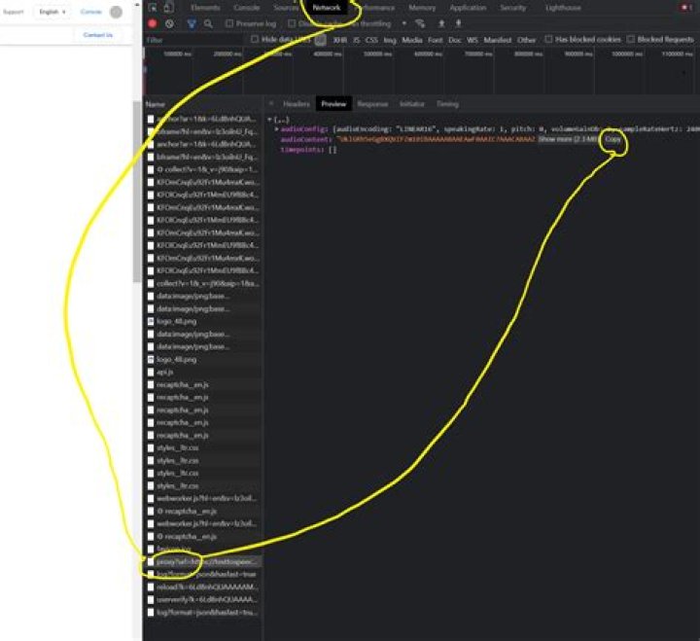700x641 pixels.
Task: Click Show more button for audioContent
Action: tap(569, 139)
